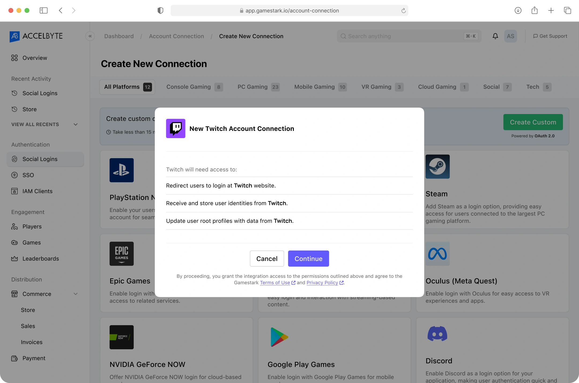This screenshot has height=383, width=579.
Task: Expand the View All Recents chevron
Action: [x=76, y=124]
